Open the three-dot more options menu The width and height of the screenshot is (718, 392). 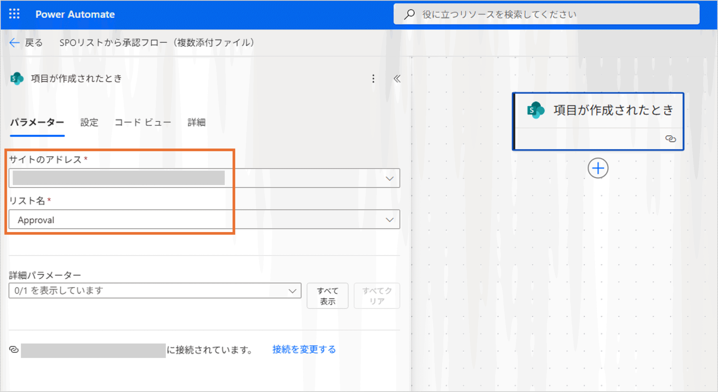click(373, 79)
